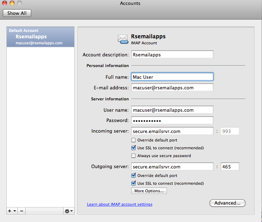Click the outgoing port field showing 465
The height and width of the screenshot is (222, 262).
coord(230,167)
